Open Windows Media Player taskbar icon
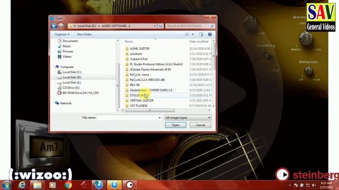Viewport: 339px width, 190px height. tap(52, 185)
